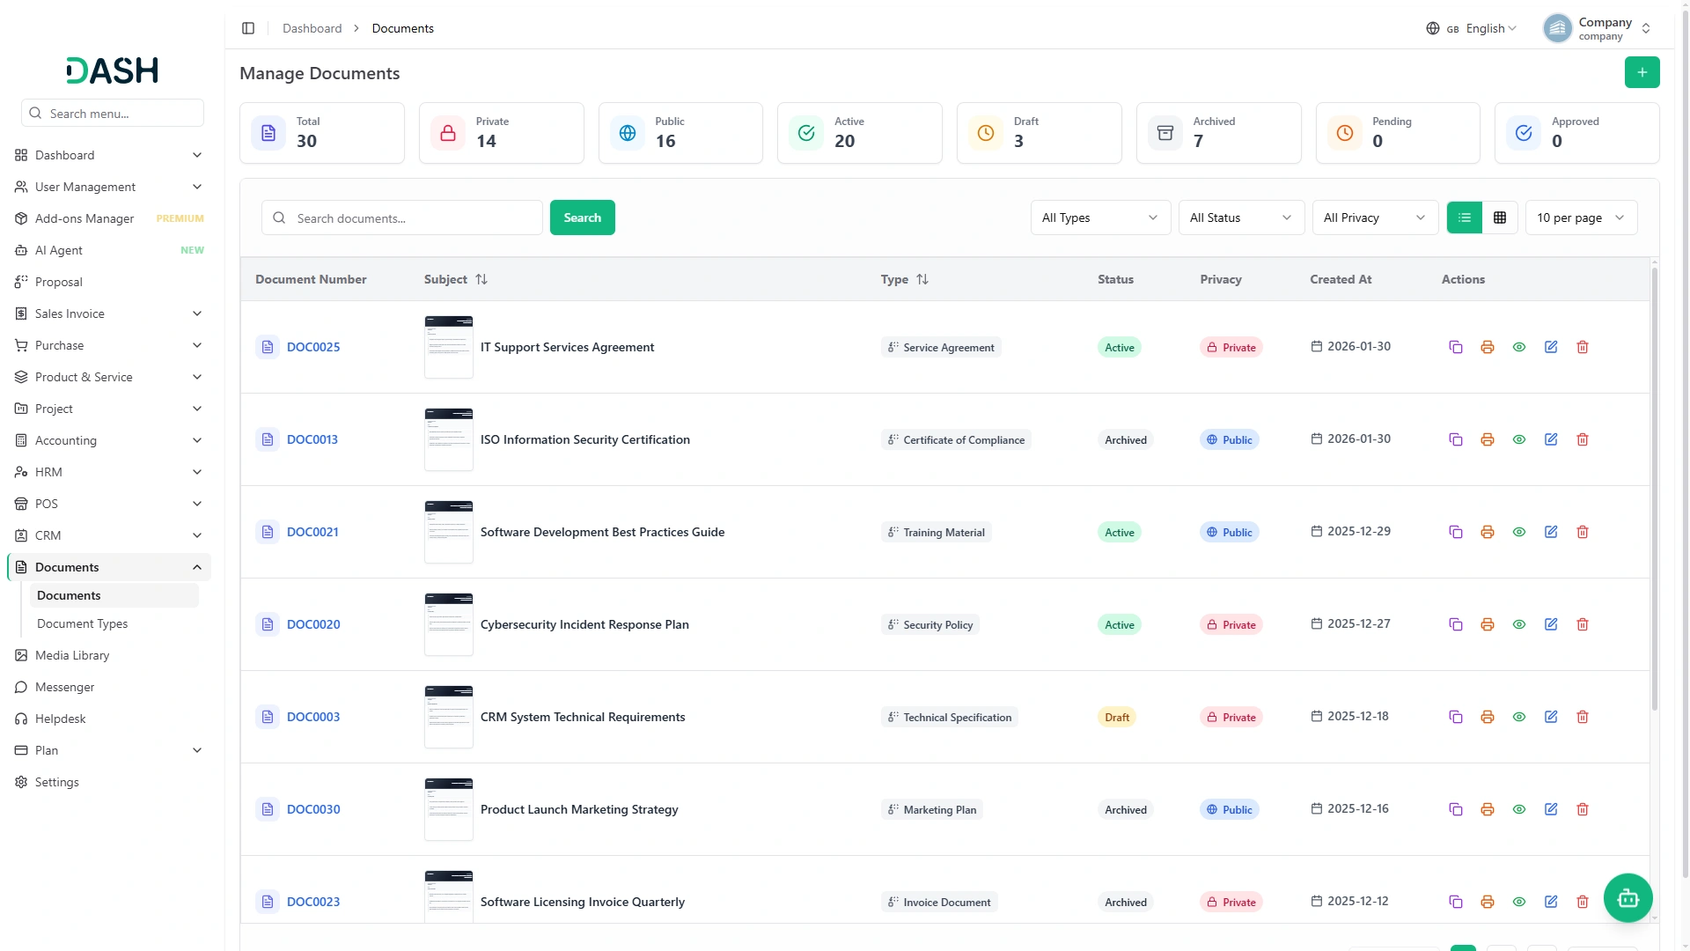The image size is (1690, 951).
Task: View Cybersecurity Incident Response Plan eye icon
Action: (x=1518, y=624)
